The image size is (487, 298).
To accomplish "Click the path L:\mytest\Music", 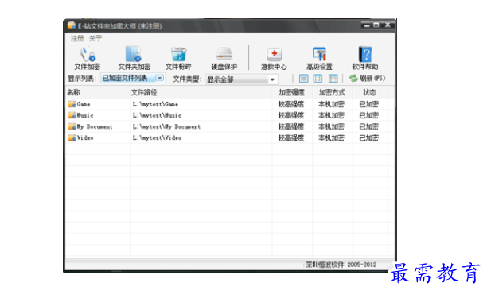I will (157, 115).
